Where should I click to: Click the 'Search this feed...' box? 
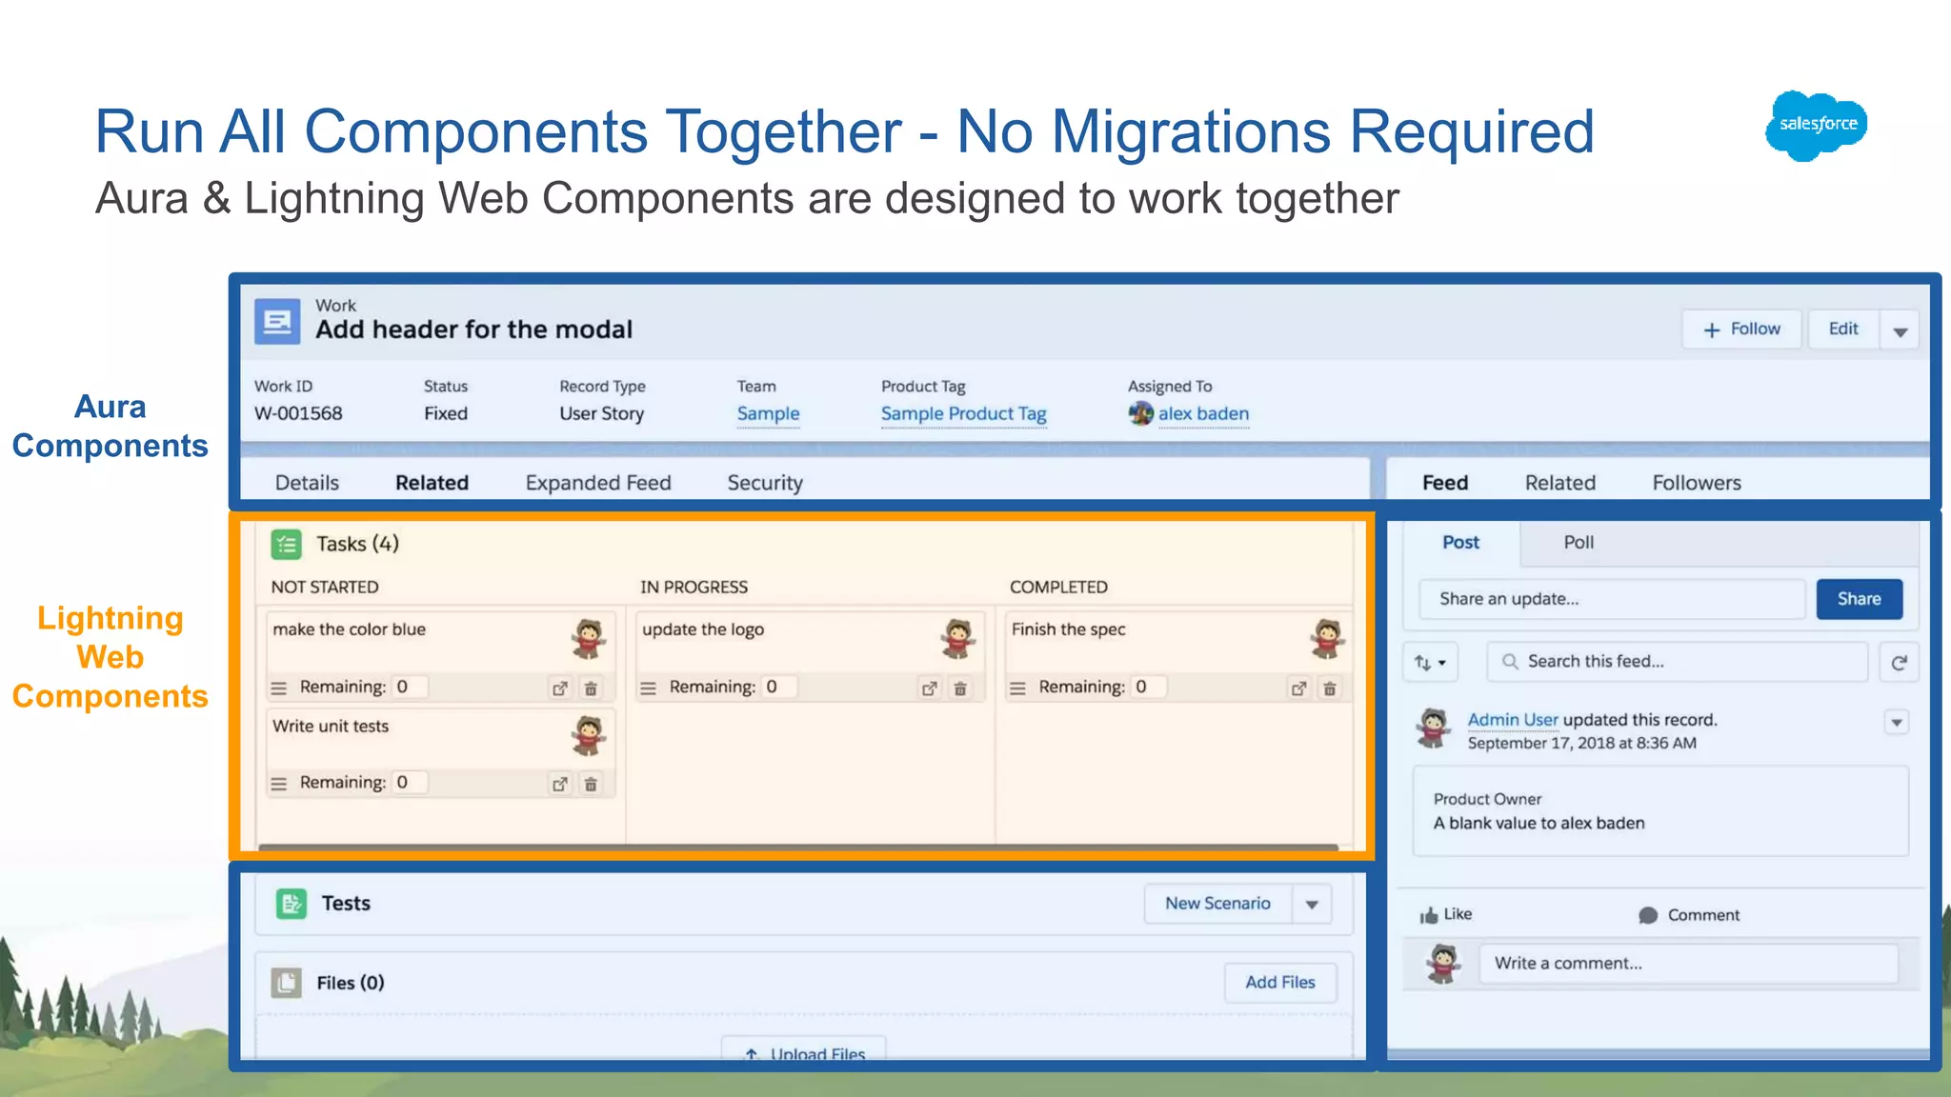(1677, 662)
